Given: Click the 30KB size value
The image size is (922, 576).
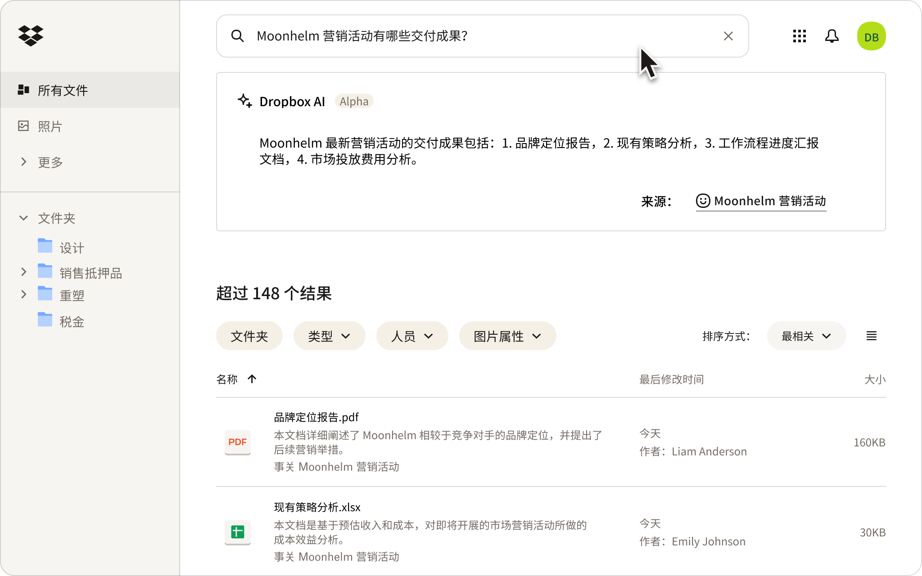Looking at the screenshot, I should (872, 532).
